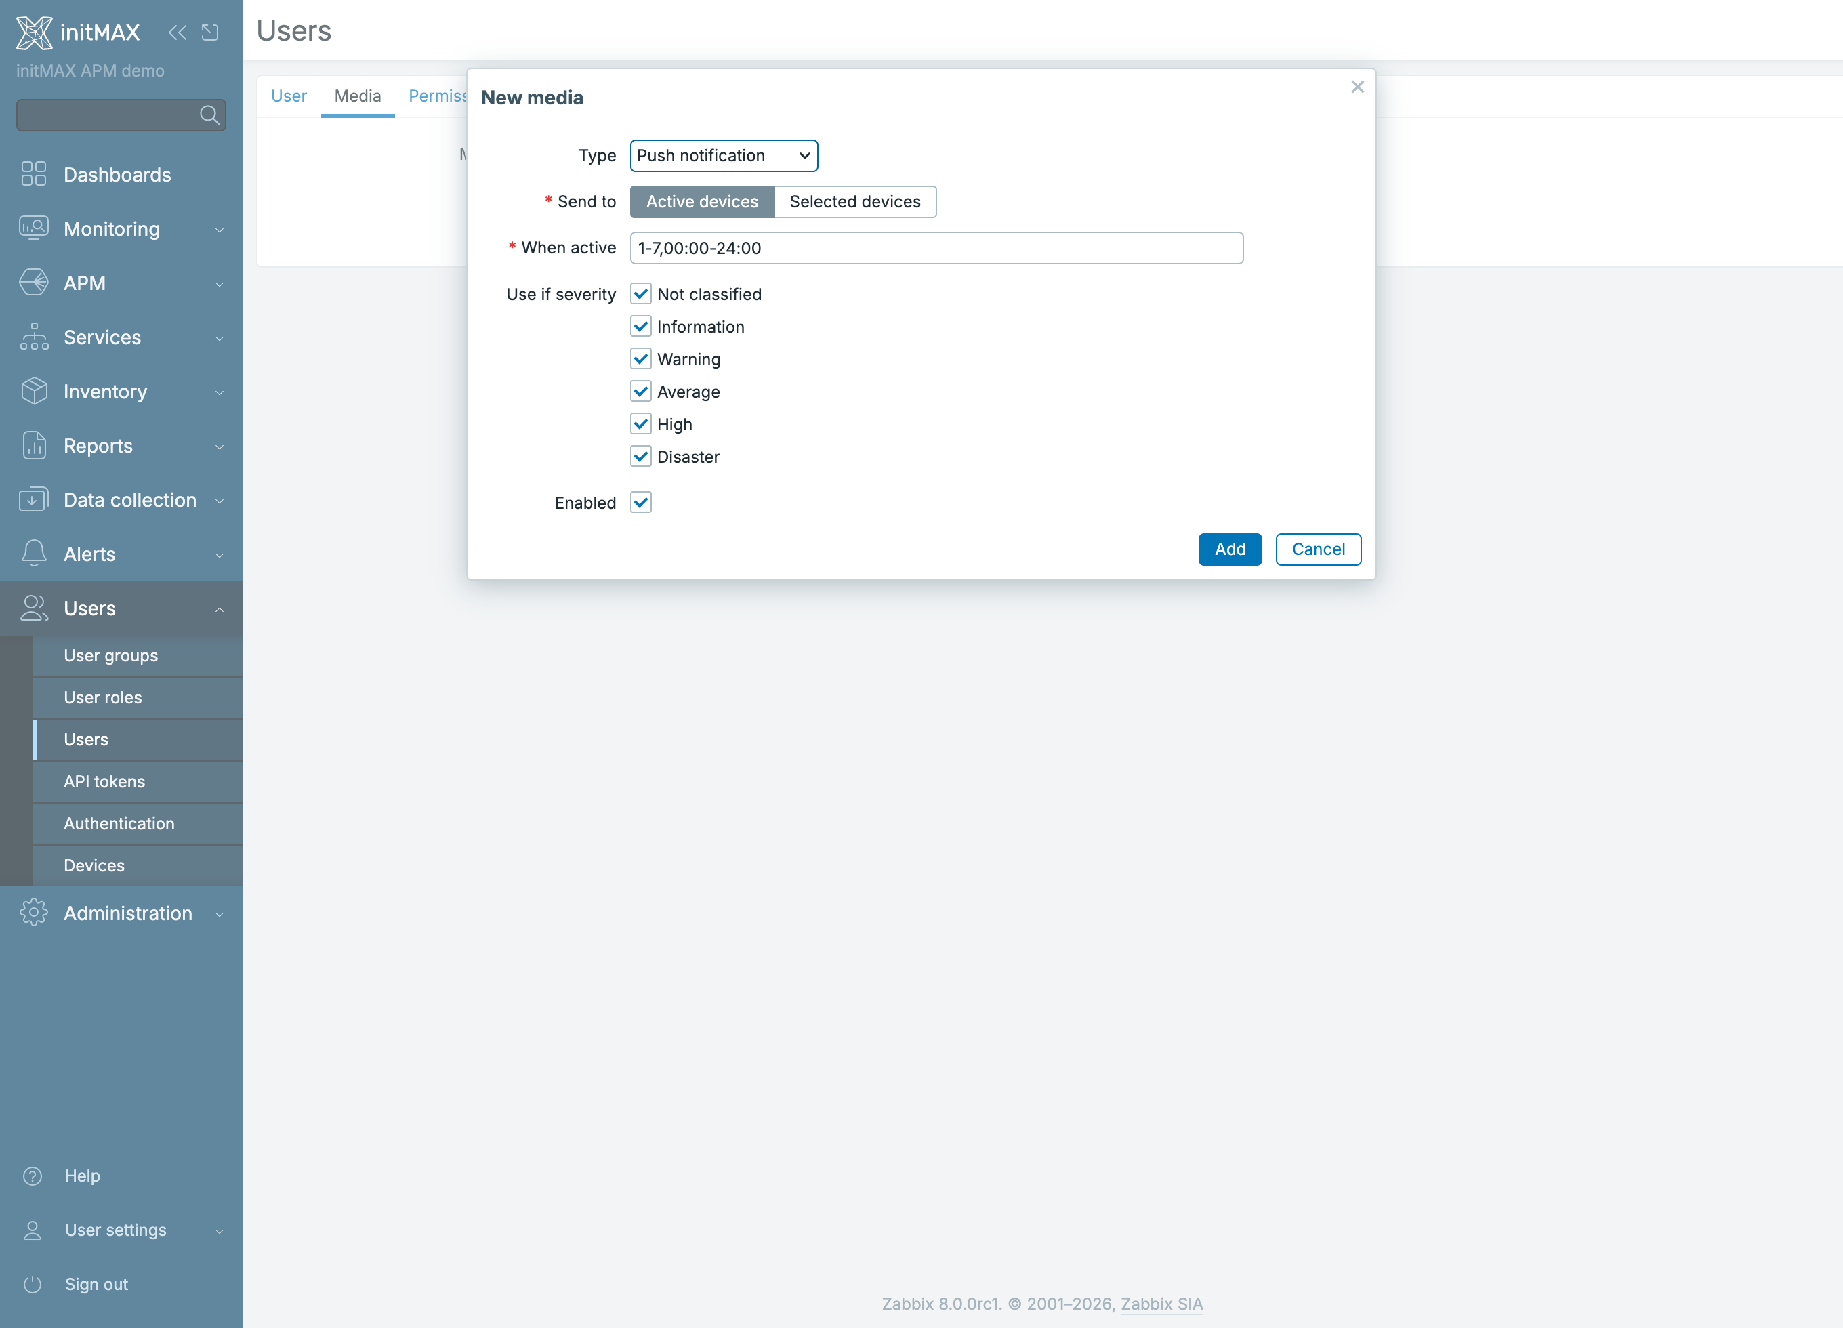Viewport: 1843px width, 1328px height.
Task: Toggle the Enabled checkbox
Action: 640,502
